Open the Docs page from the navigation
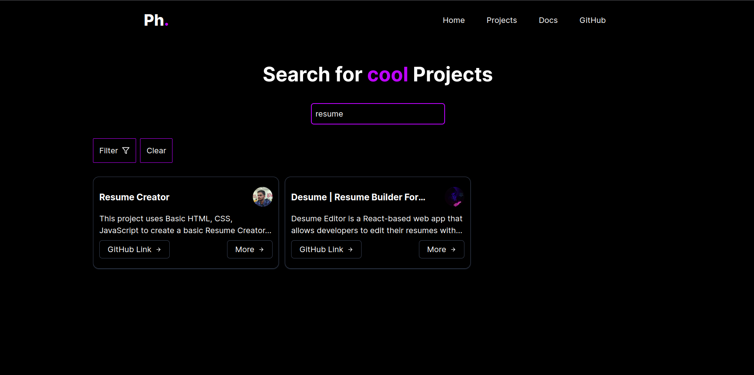The width and height of the screenshot is (754, 375). click(548, 20)
